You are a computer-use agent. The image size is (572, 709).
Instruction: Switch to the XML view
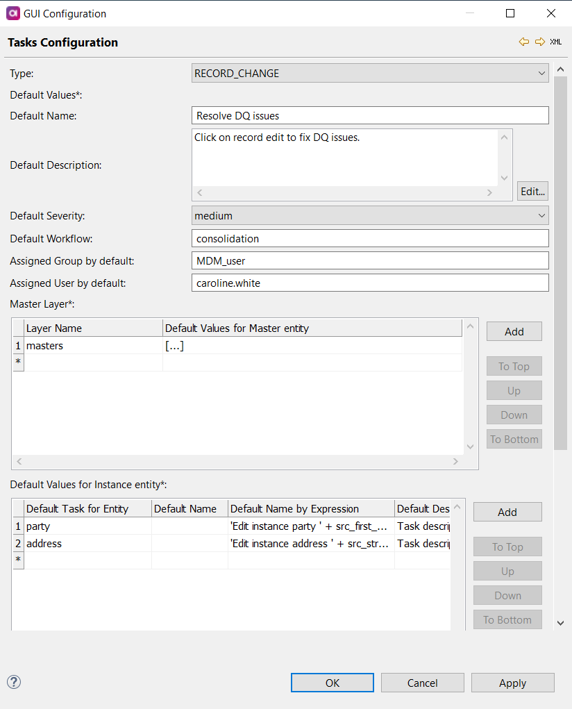point(555,42)
